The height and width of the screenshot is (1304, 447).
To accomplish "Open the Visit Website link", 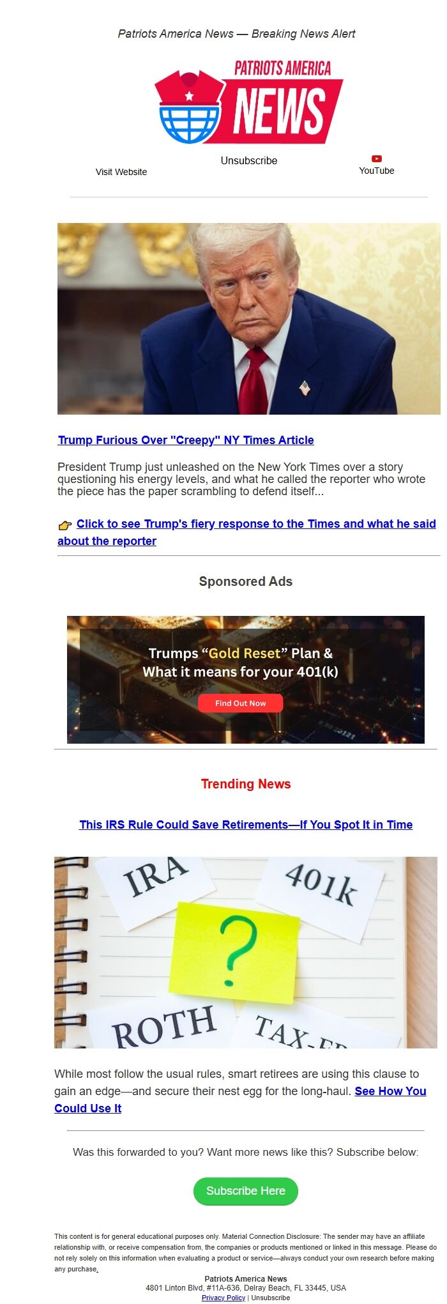I will pyautogui.click(x=121, y=172).
